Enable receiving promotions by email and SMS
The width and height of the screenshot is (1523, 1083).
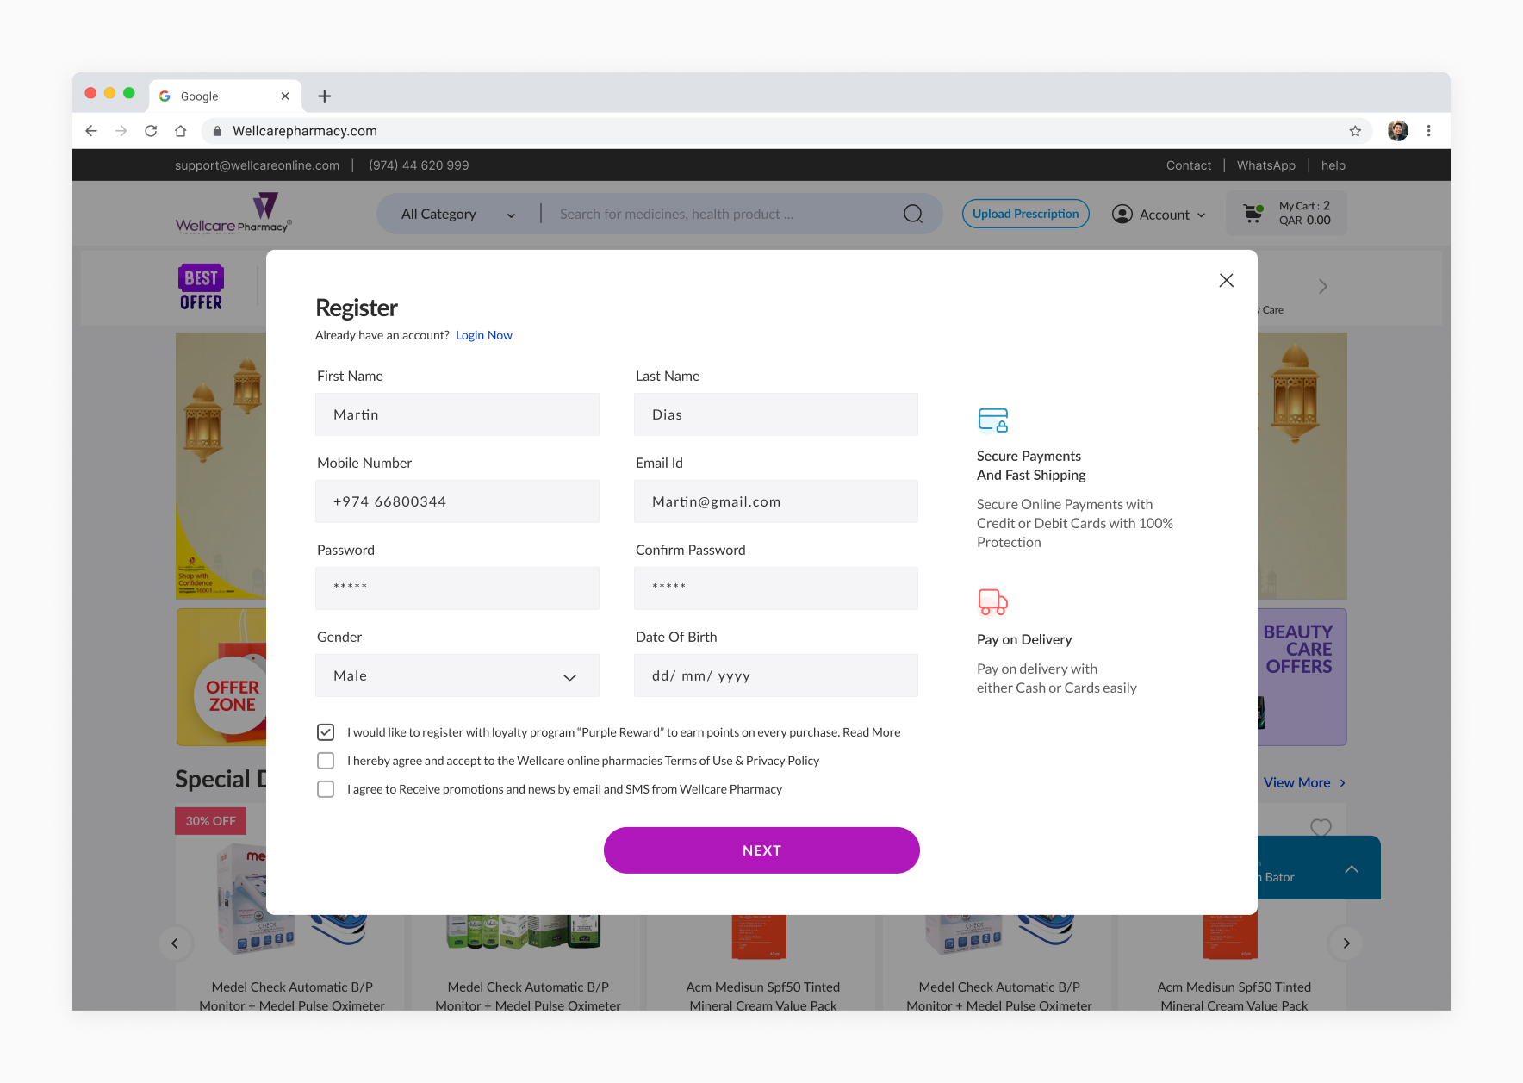coord(325,788)
